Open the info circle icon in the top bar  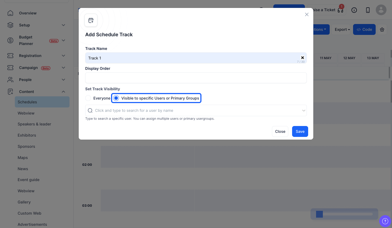point(354,10)
